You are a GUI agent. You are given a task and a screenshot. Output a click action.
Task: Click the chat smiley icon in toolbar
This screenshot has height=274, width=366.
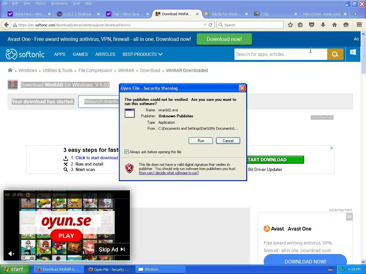click(346, 25)
